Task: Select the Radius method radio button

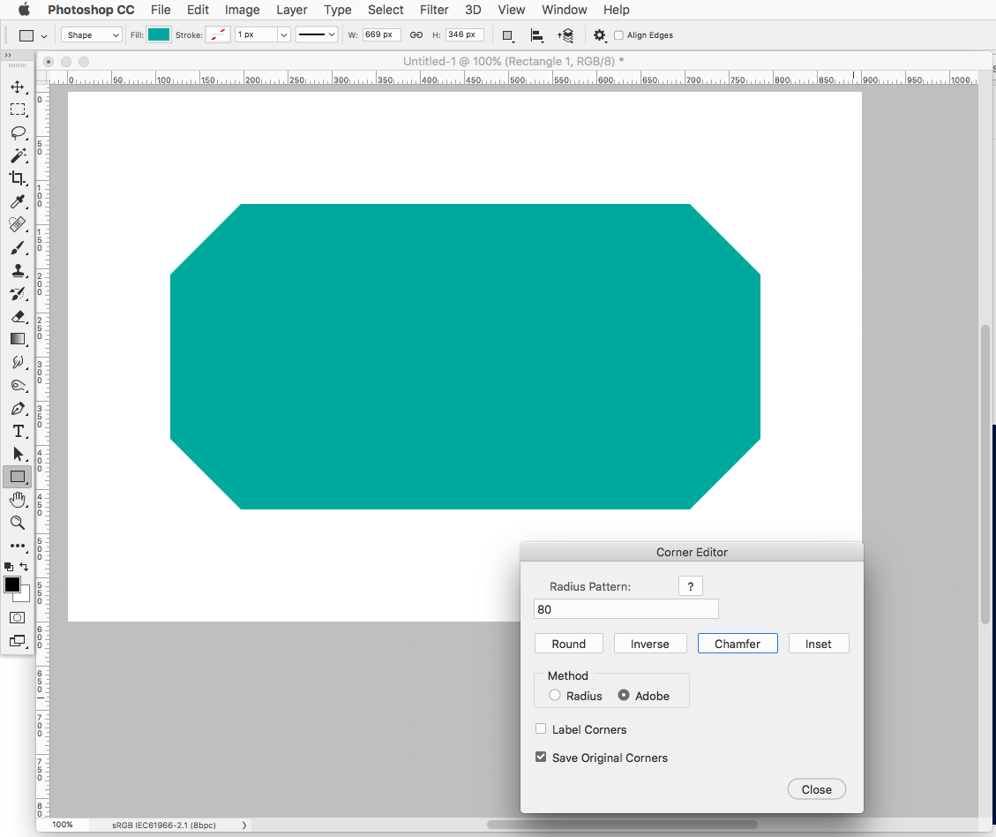Action: point(556,695)
